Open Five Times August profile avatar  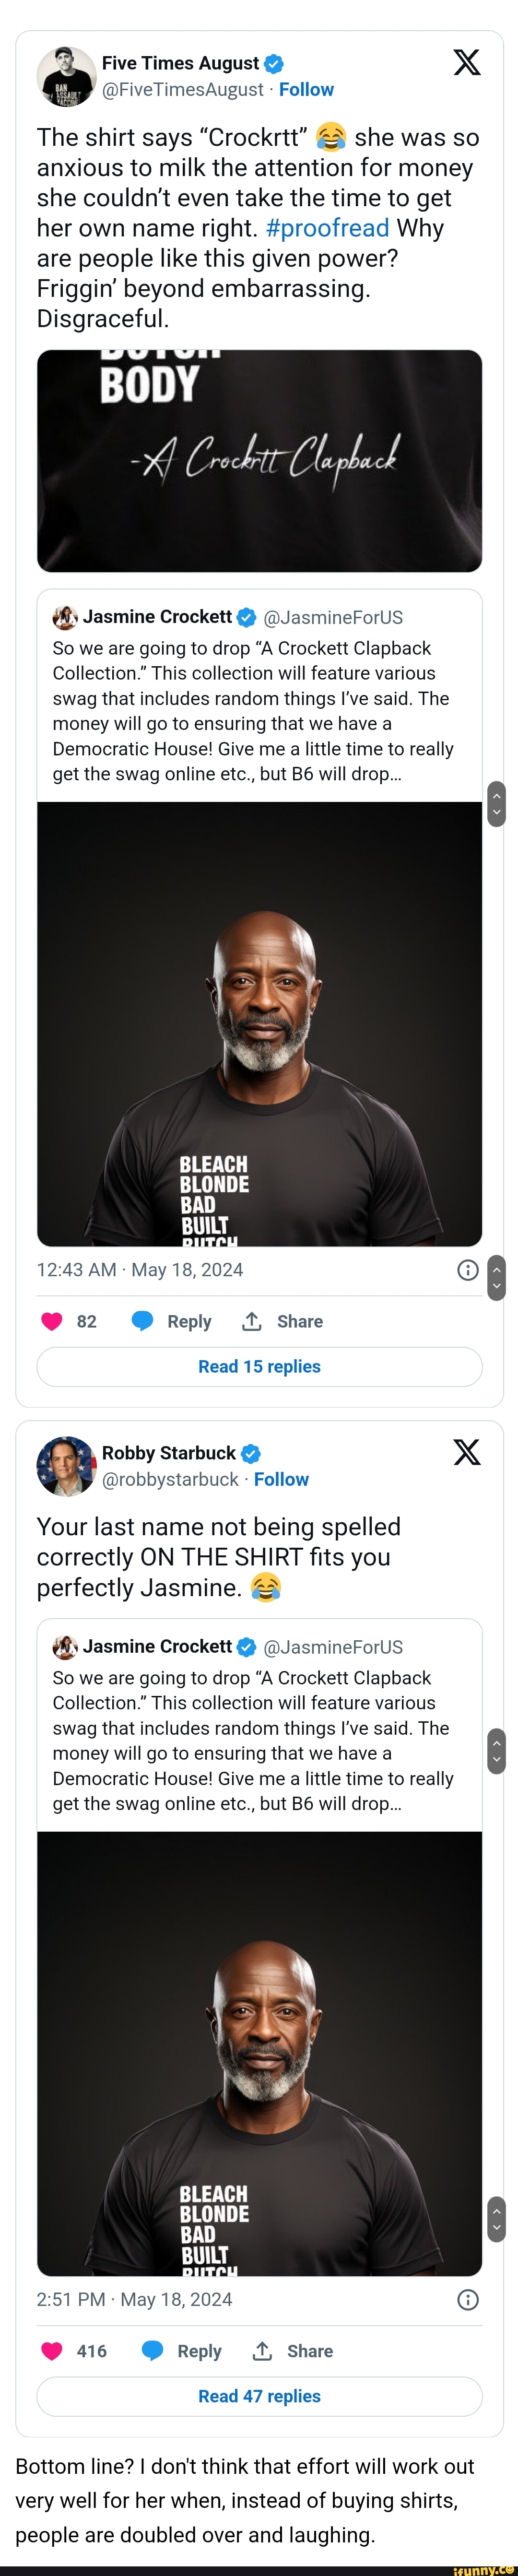pos(66,76)
